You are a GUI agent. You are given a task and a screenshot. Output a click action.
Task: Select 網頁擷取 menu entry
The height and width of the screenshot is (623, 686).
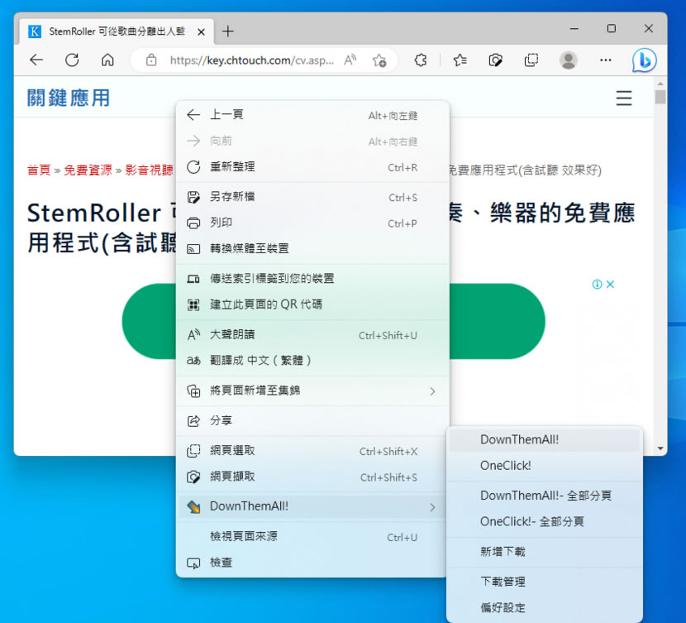point(312,477)
